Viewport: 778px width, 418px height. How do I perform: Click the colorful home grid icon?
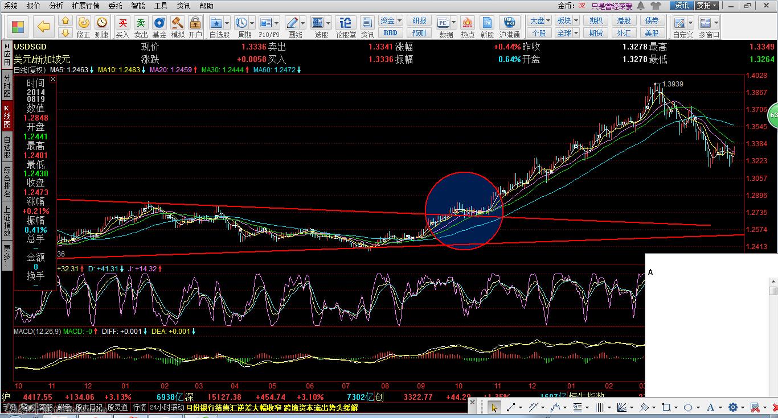pyautogui.click(x=18, y=27)
